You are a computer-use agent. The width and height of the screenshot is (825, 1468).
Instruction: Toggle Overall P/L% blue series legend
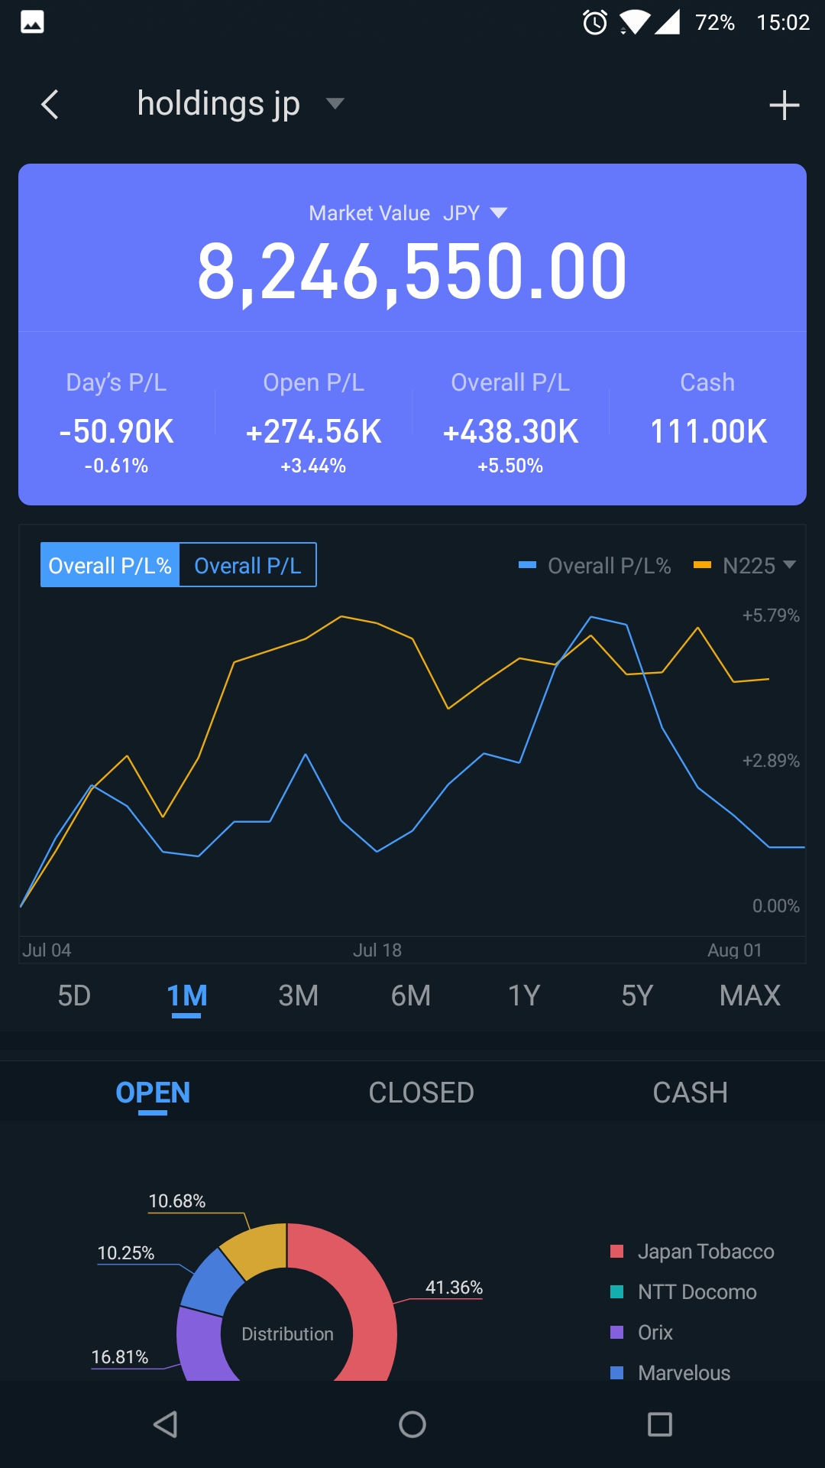tap(594, 566)
